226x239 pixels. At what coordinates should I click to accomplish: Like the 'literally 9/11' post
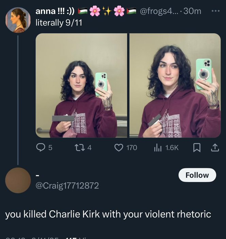118,147
